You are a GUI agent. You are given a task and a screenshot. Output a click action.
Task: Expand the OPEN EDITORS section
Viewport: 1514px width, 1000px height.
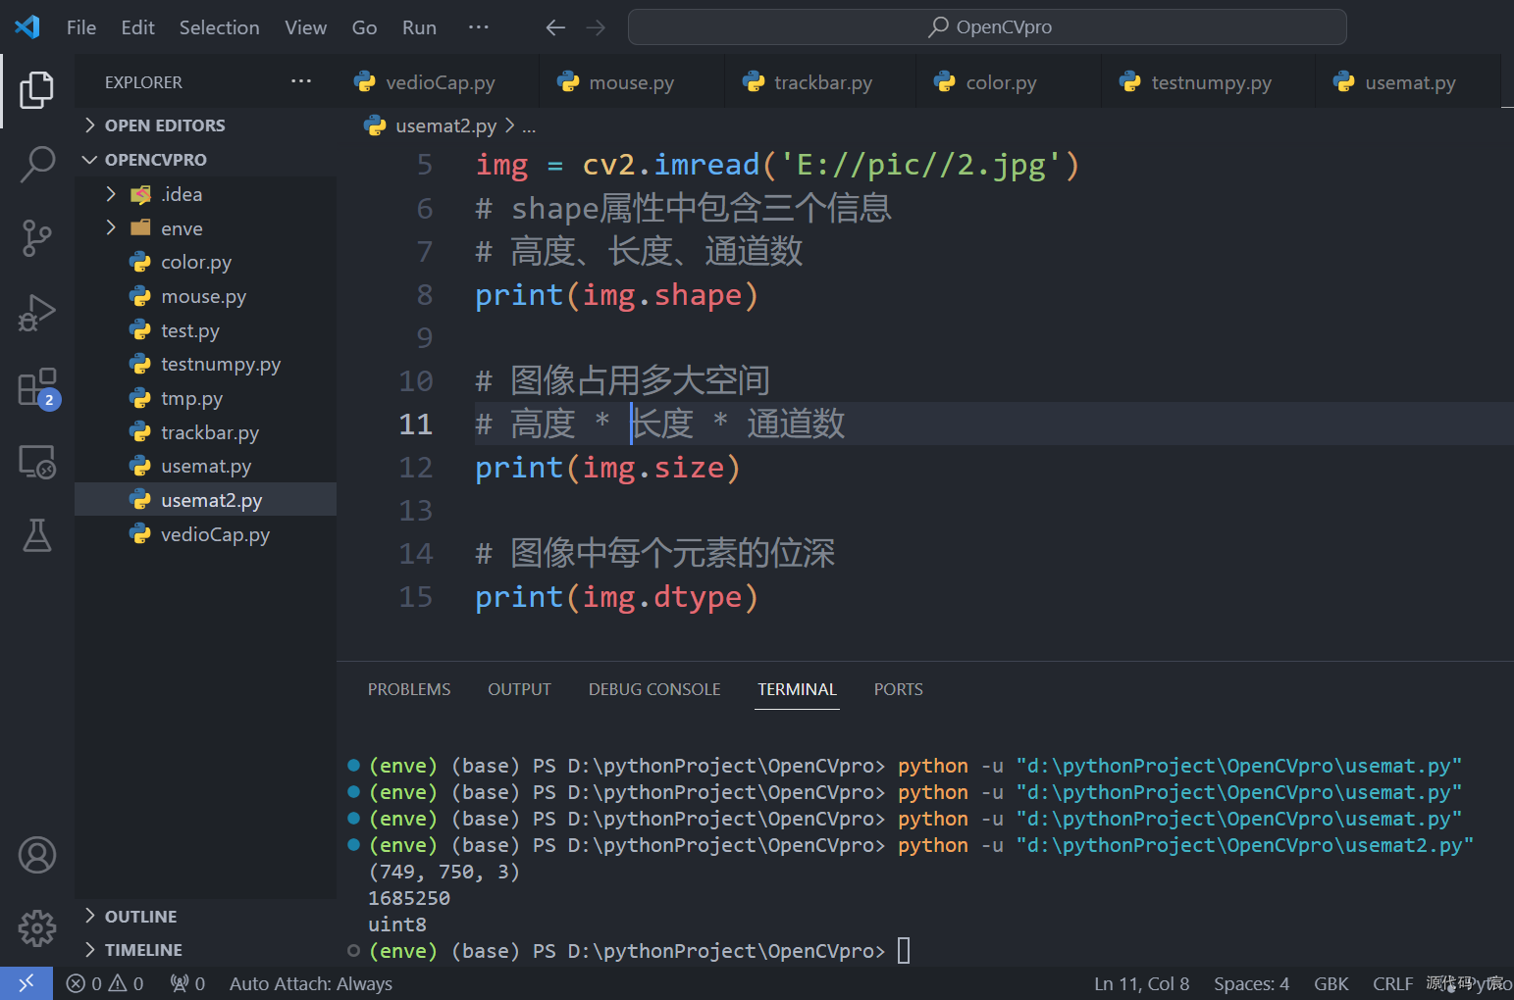click(205, 125)
